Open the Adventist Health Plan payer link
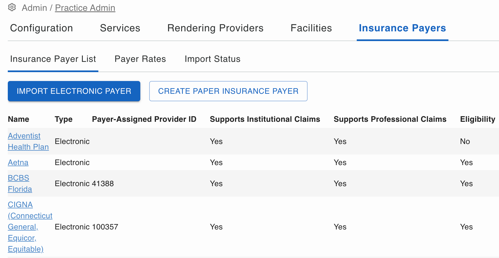Image resolution: width=499 pixels, height=258 pixels. click(28, 141)
